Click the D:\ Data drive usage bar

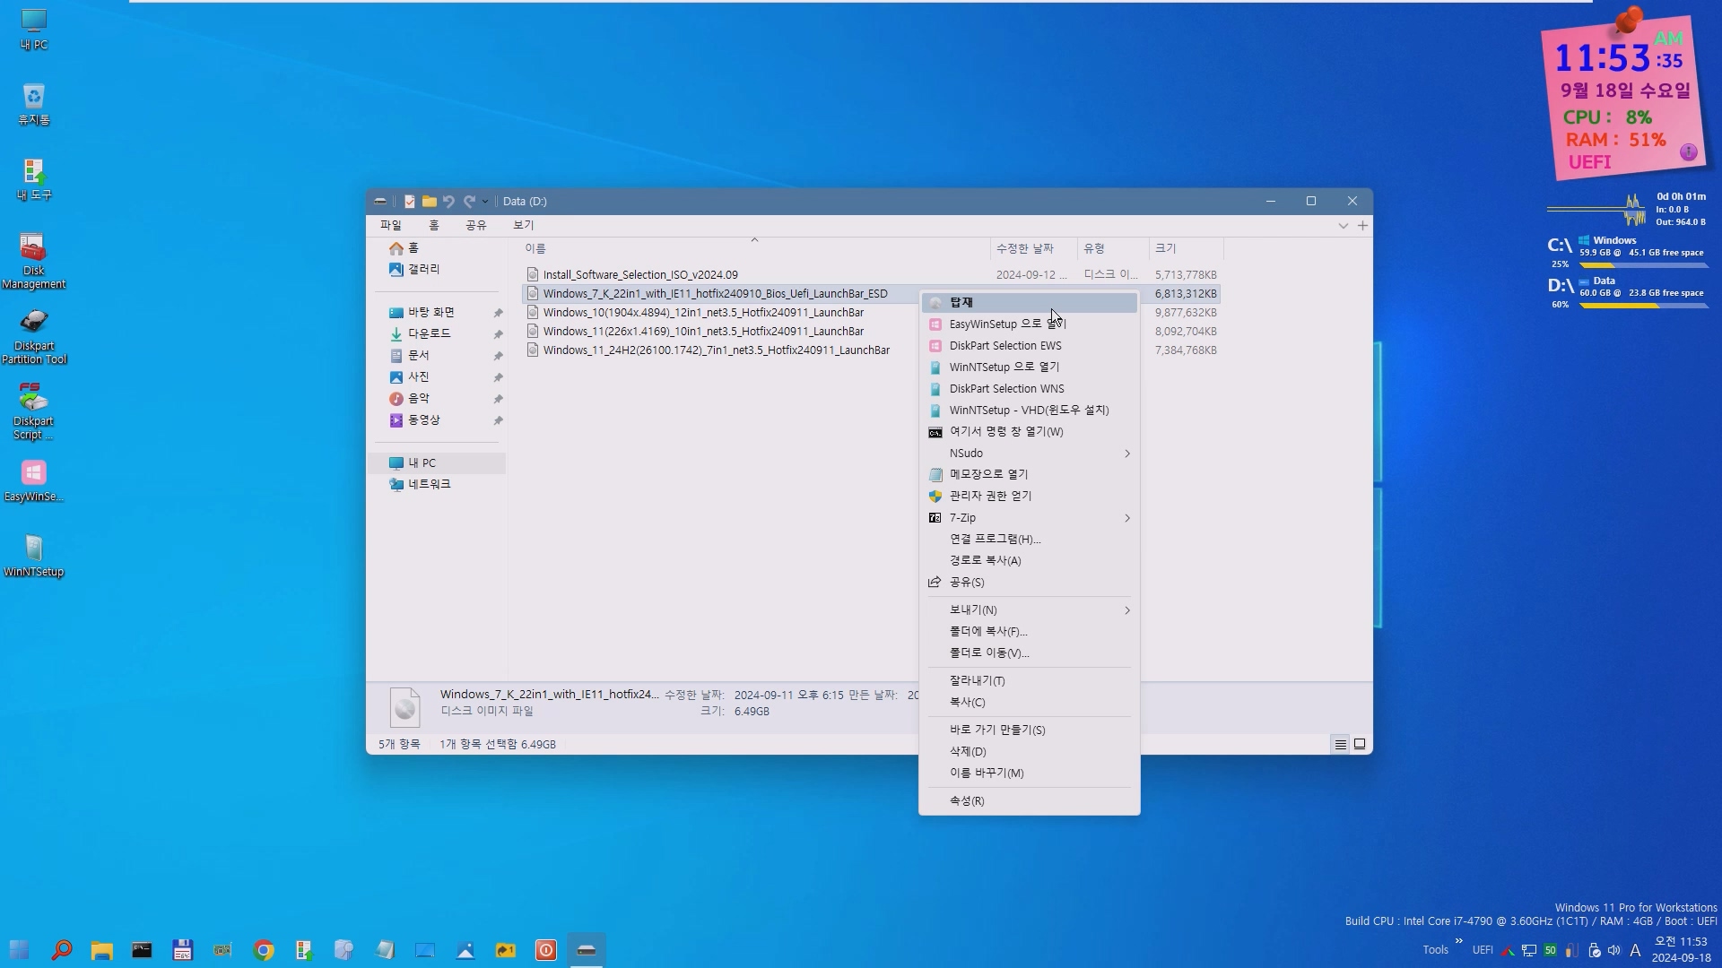1643,306
